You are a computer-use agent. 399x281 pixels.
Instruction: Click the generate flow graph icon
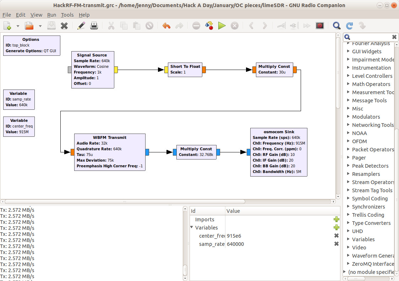click(209, 26)
